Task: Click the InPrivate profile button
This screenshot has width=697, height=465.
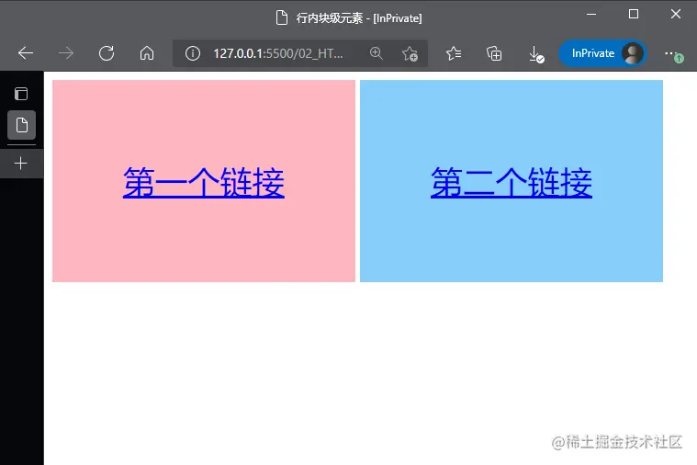Action: [602, 53]
